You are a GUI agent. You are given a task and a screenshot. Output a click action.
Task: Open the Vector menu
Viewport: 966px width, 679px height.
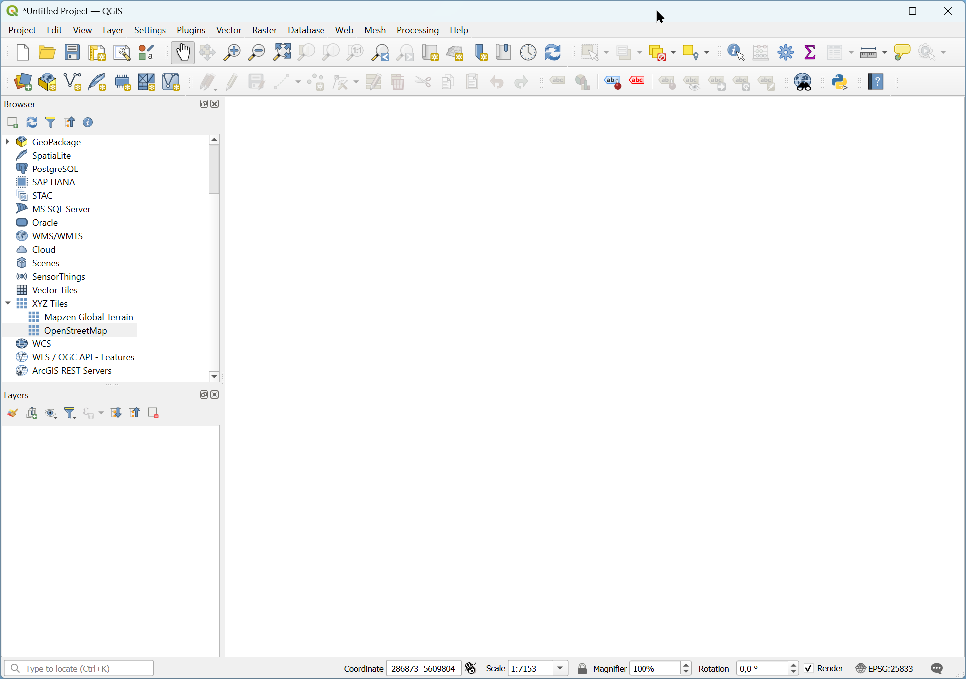click(x=229, y=30)
